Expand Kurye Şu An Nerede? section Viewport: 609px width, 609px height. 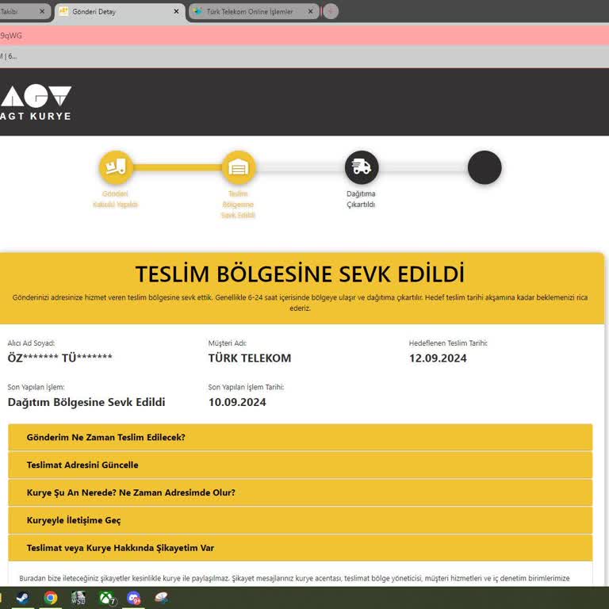pyautogui.click(x=301, y=492)
